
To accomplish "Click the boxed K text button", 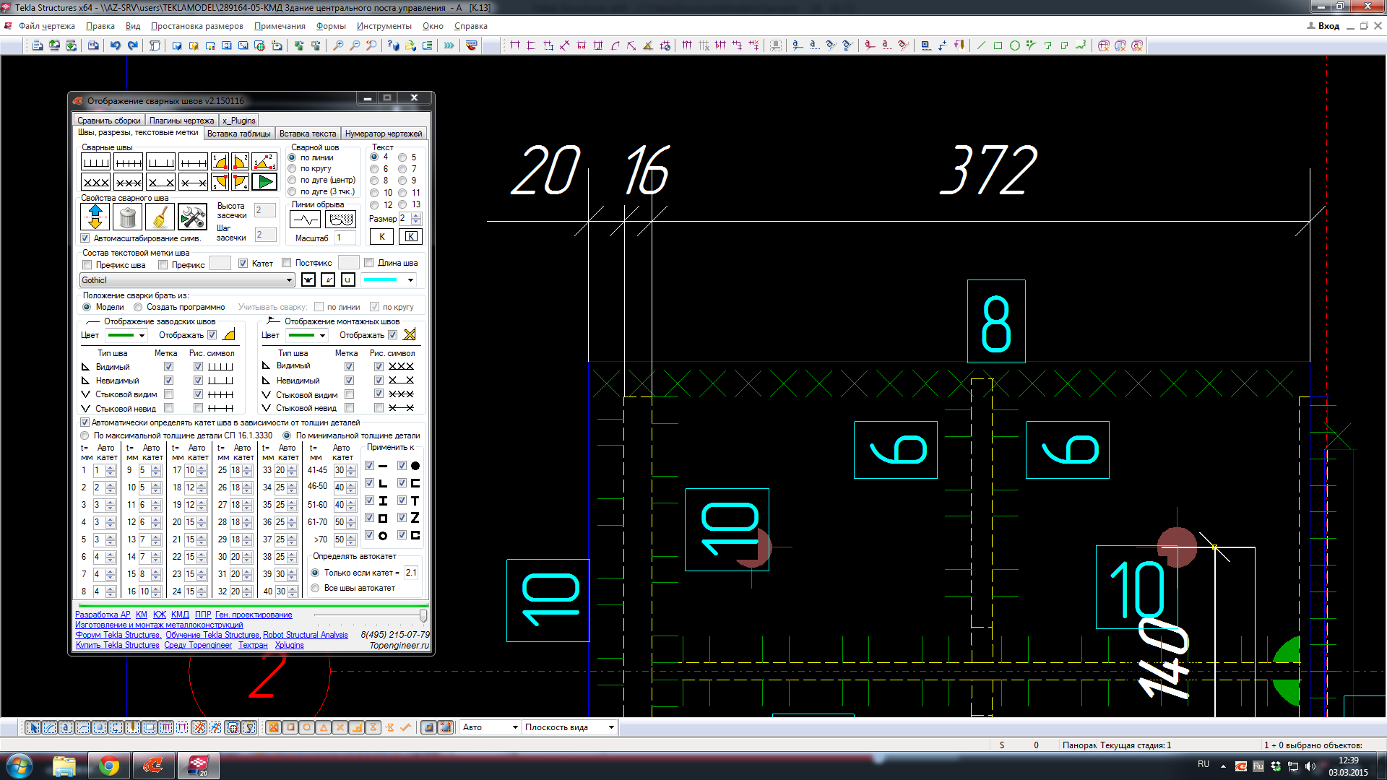I will coord(410,237).
